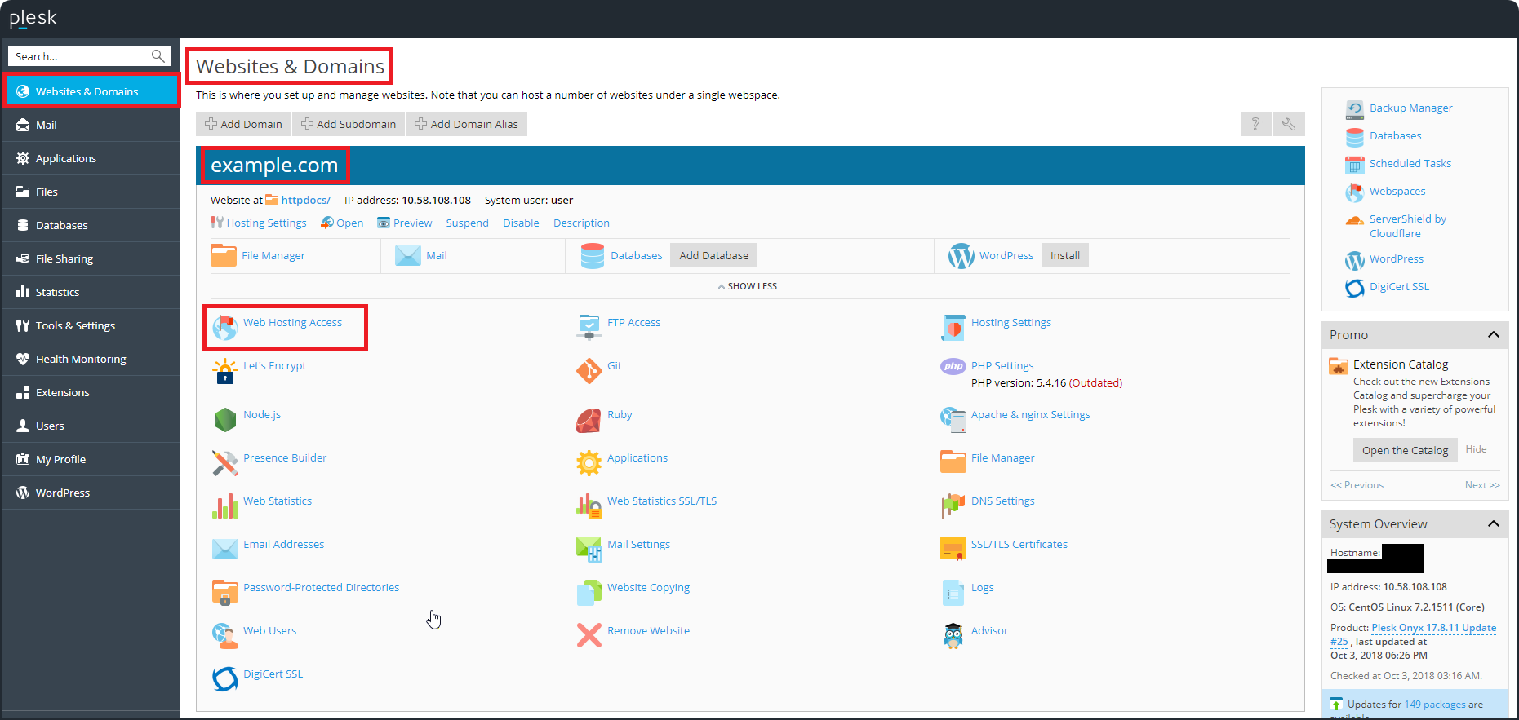Click the Disable link for example.com
1519x720 pixels.
tap(521, 223)
